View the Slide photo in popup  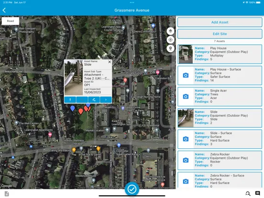(x=74, y=77)
